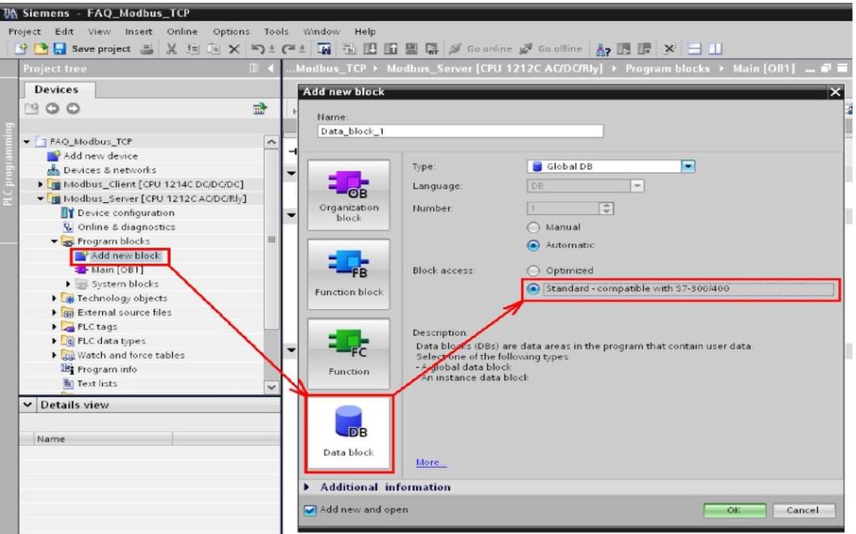Select Add new block in tree
Viewport: 856px width, 534px height.
[125, 256]
